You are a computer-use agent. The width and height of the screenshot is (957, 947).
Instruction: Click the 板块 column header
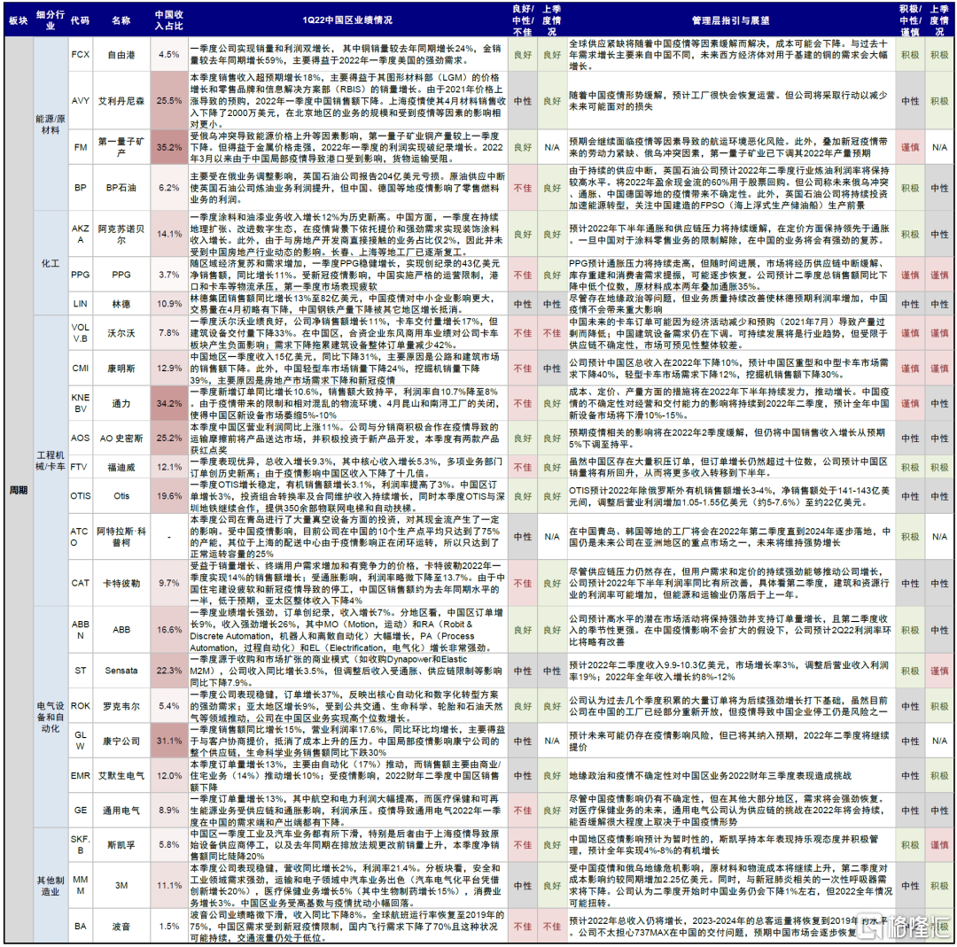click(19, 20)
